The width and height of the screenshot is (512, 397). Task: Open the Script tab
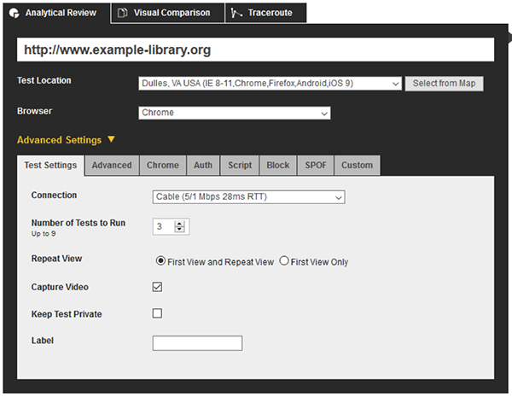240,166
